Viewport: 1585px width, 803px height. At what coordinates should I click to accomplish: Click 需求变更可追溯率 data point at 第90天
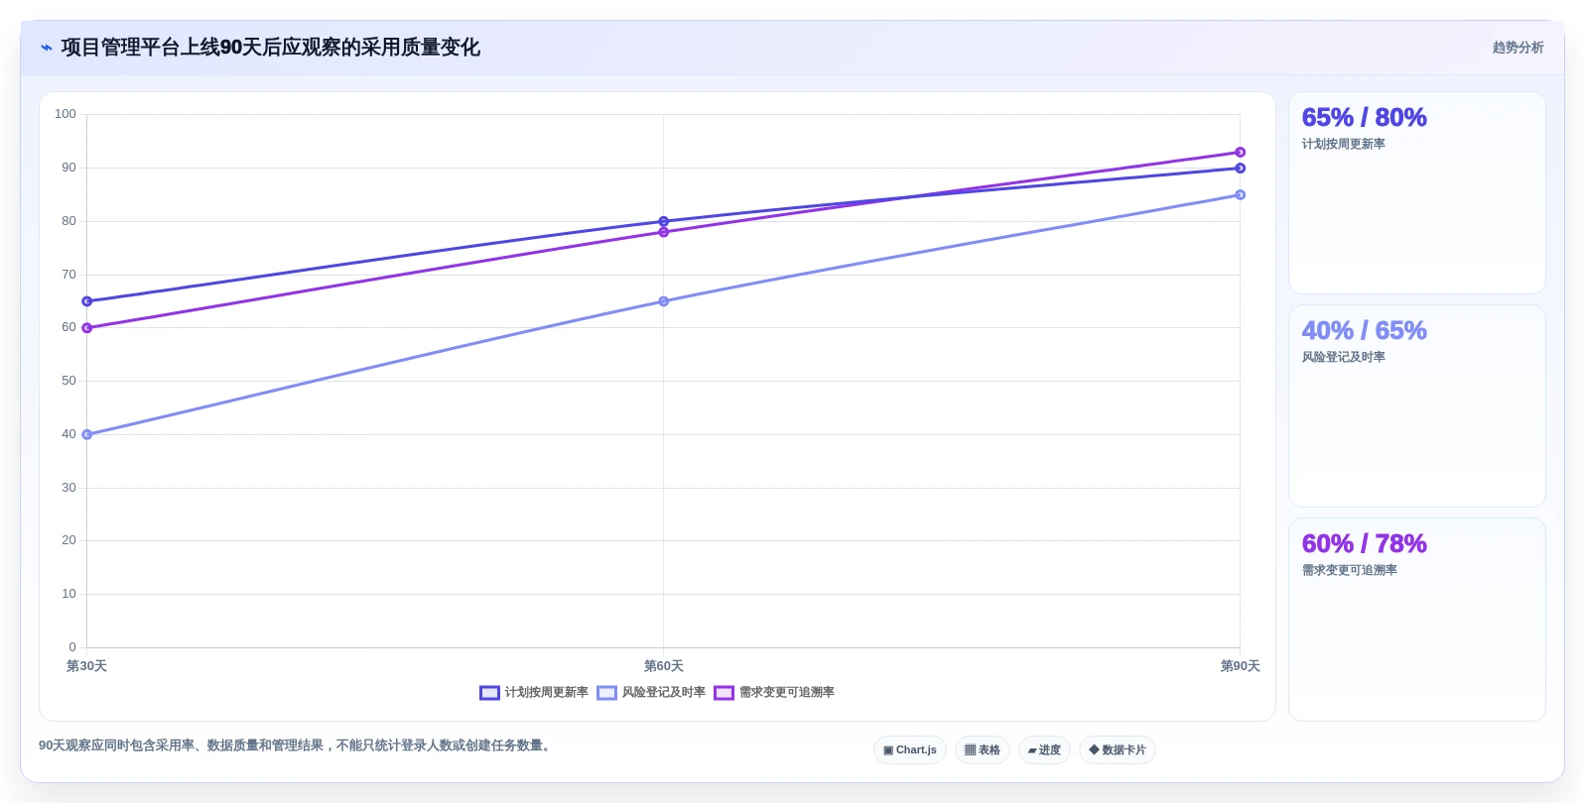[x=1241, y=153]
